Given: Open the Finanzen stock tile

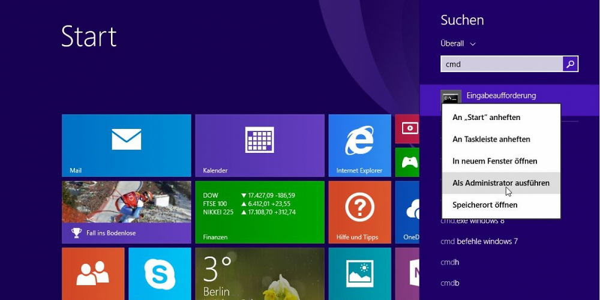Looking at the screenshot, I should (x=260, y=212).
